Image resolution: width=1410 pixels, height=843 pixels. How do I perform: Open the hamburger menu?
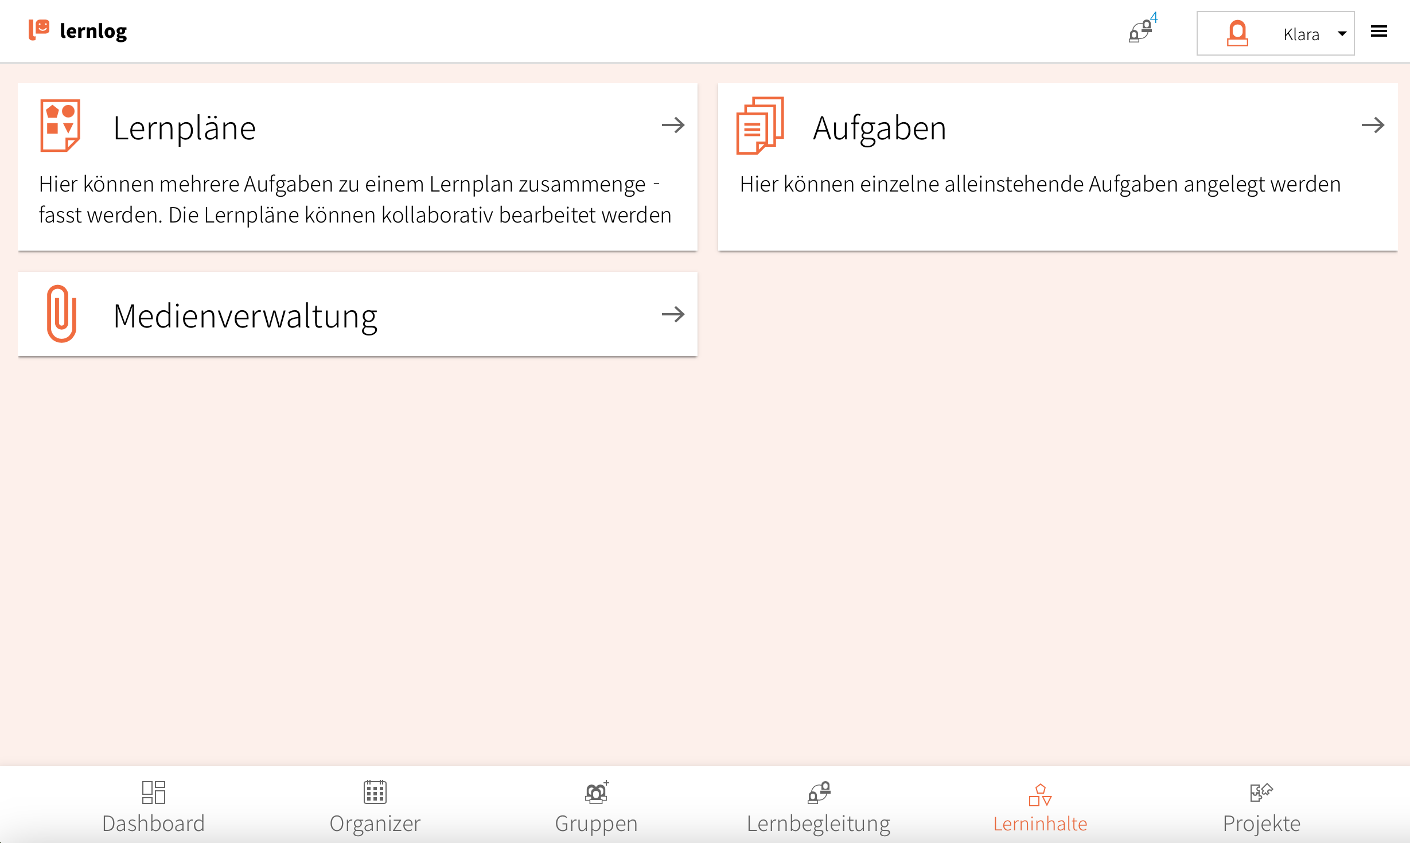click(x=1379, y=32)
